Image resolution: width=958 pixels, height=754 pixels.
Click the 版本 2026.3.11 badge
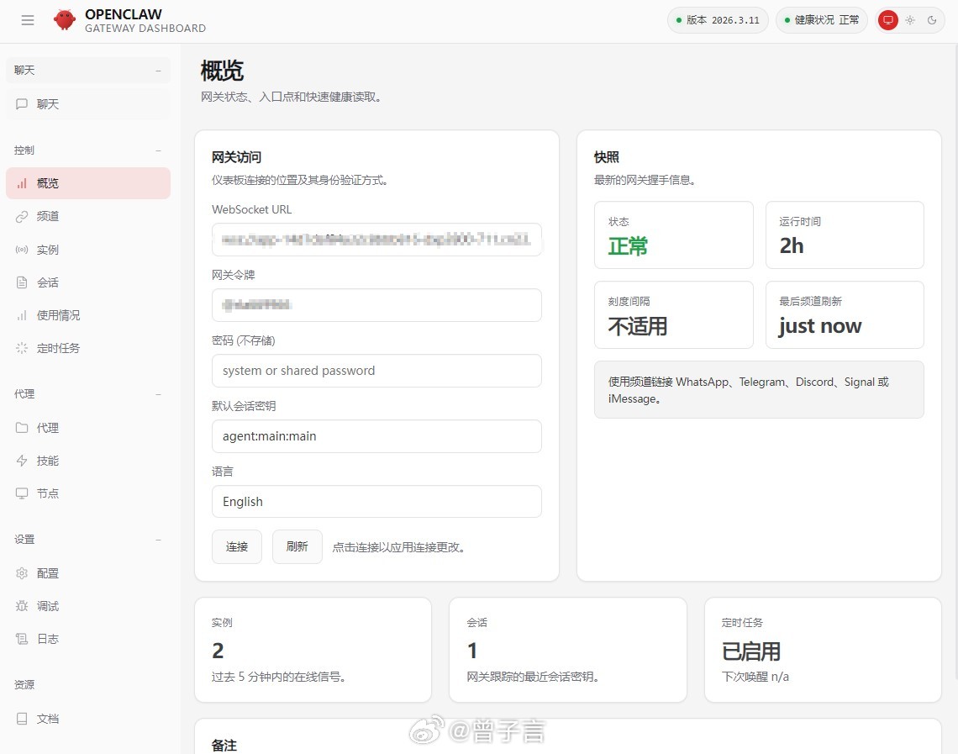point(718,20)
